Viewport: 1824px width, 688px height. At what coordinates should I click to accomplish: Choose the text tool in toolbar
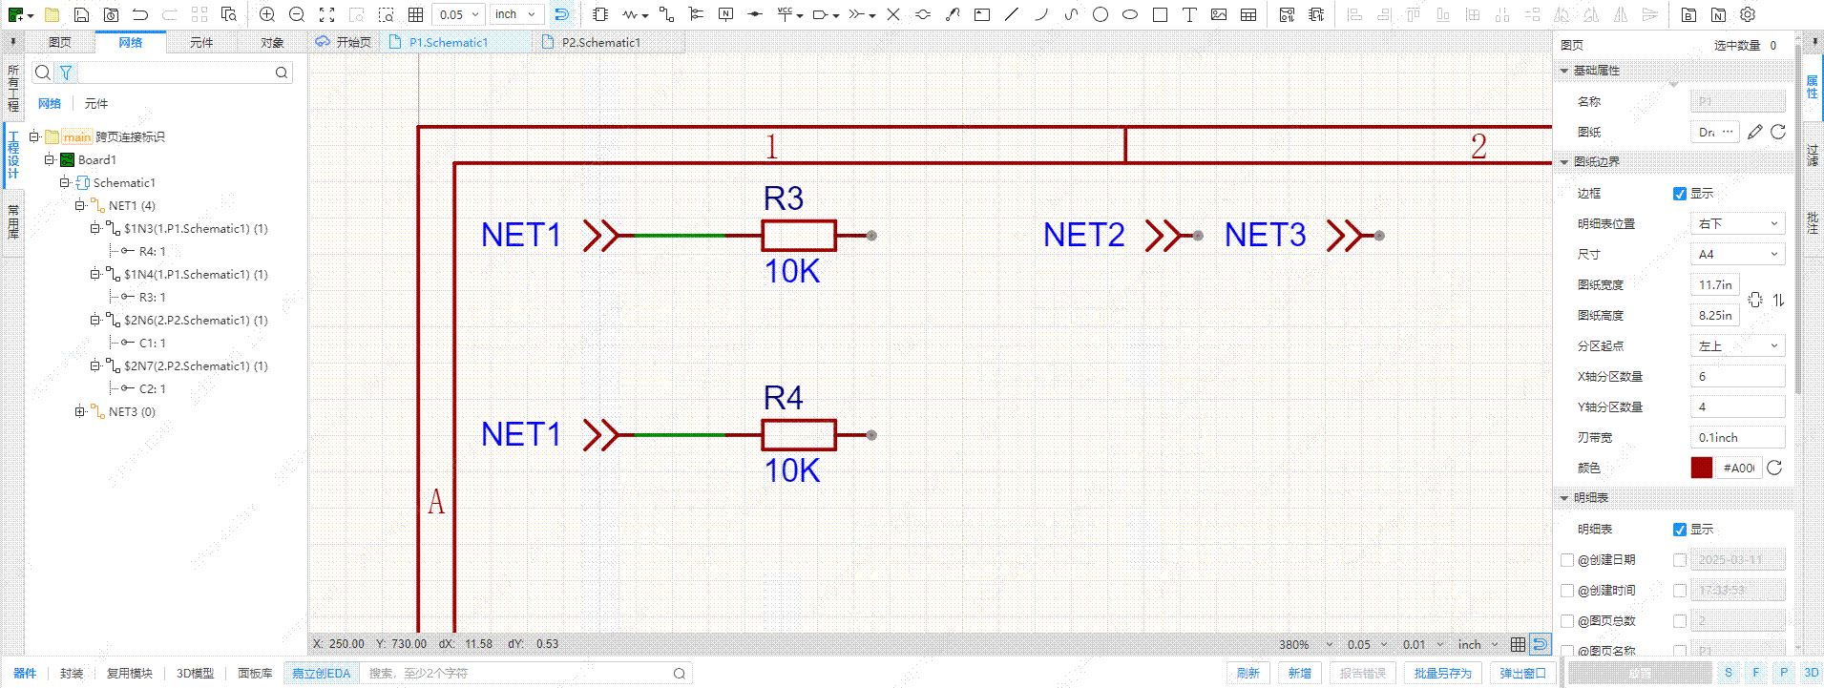pyautogui.click(x=1189, y=14)
